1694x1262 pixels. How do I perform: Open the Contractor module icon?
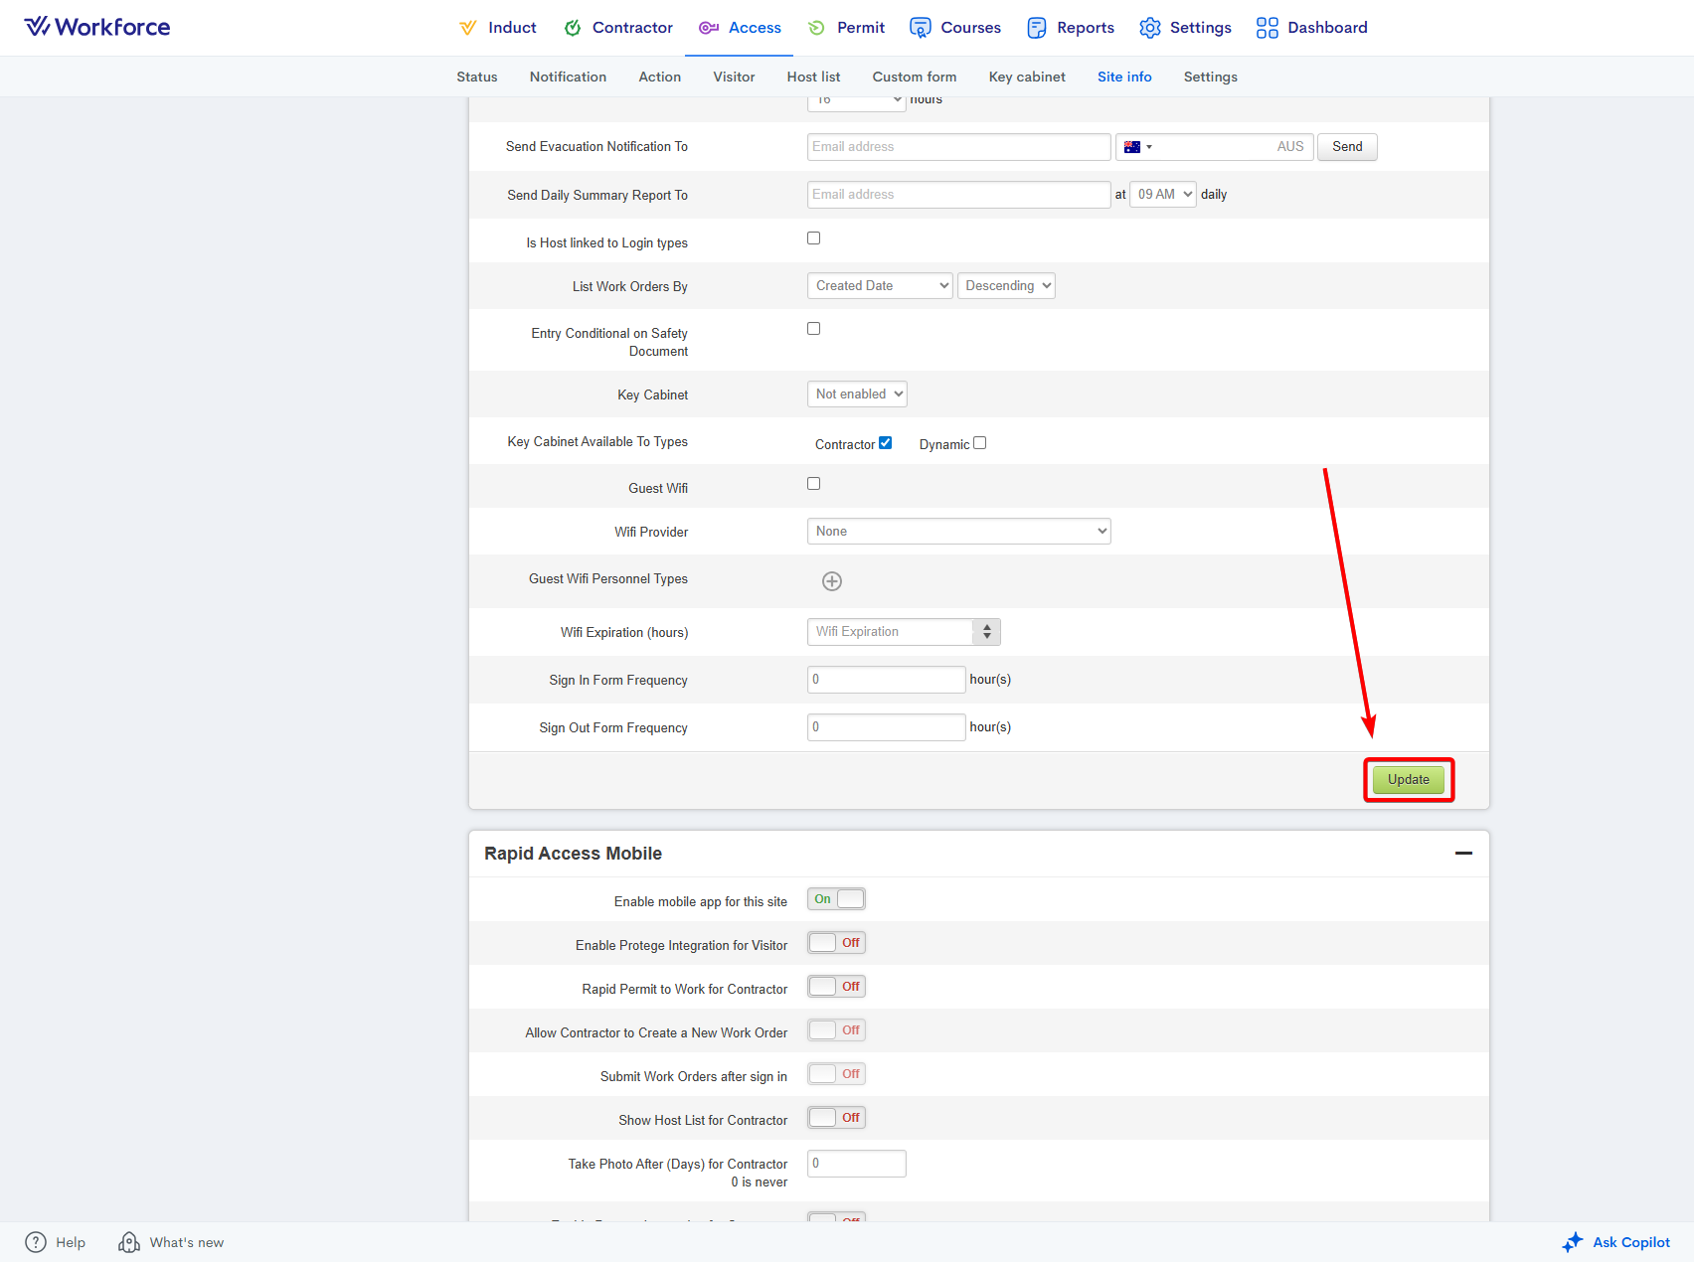(573, 28)
